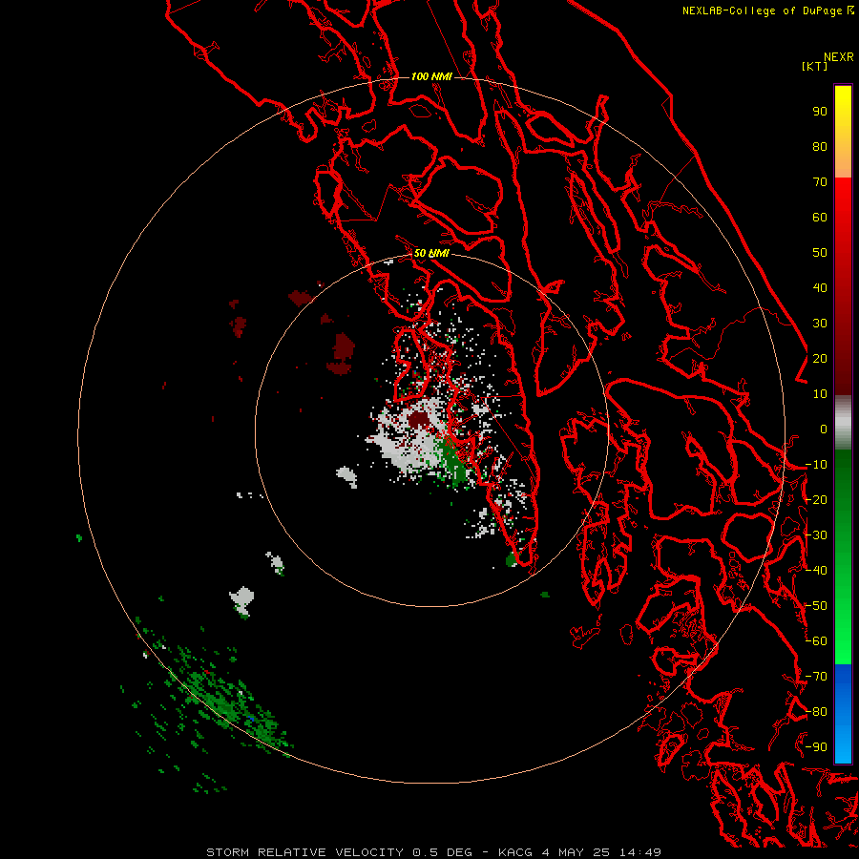Click the -50 value on the velocity scale
The image size is (859, 859).
click(816, 606)
